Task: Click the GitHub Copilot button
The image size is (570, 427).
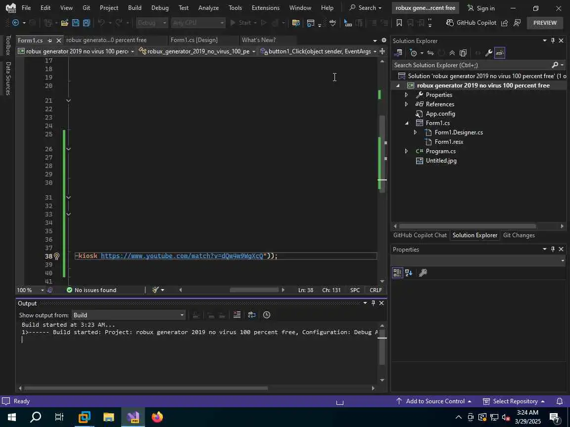Action: coord(471,23)
